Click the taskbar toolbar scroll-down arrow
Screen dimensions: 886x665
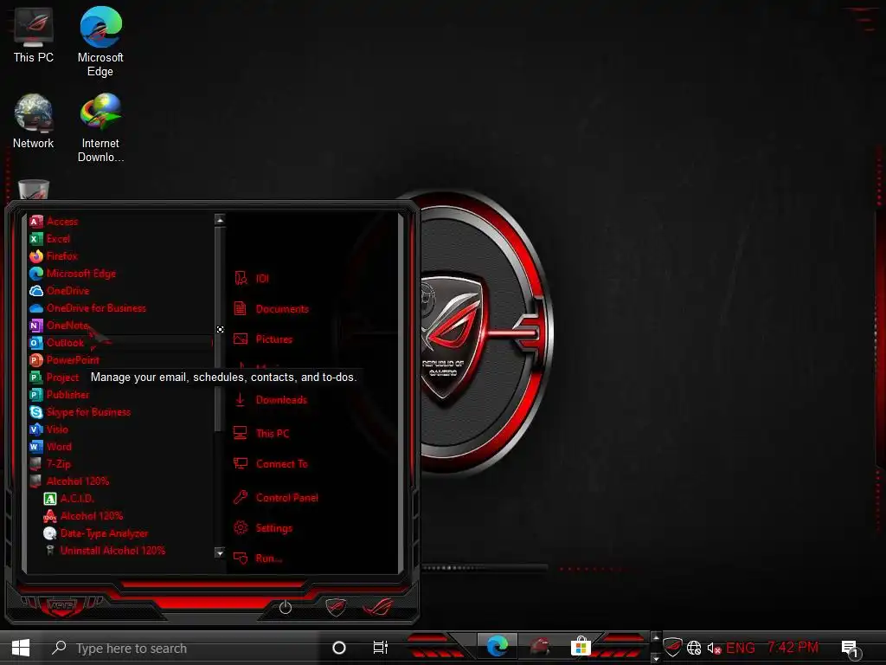click(656, 659)
